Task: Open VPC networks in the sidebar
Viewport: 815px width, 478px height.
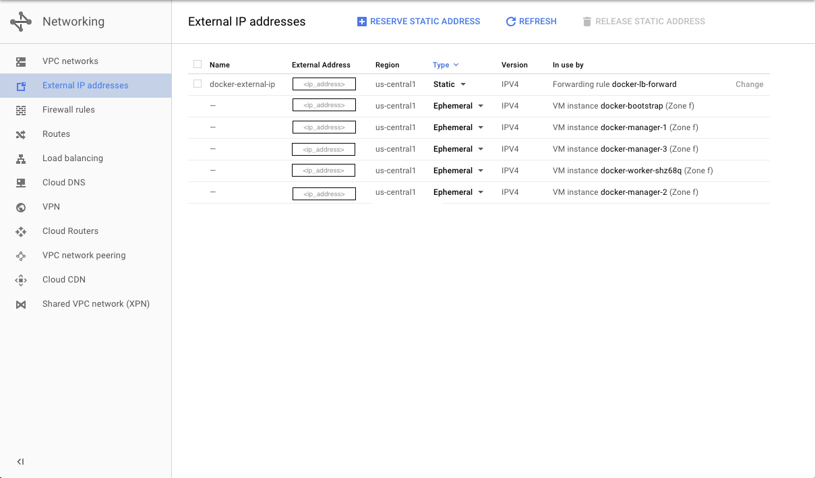Action: [86, 61]
